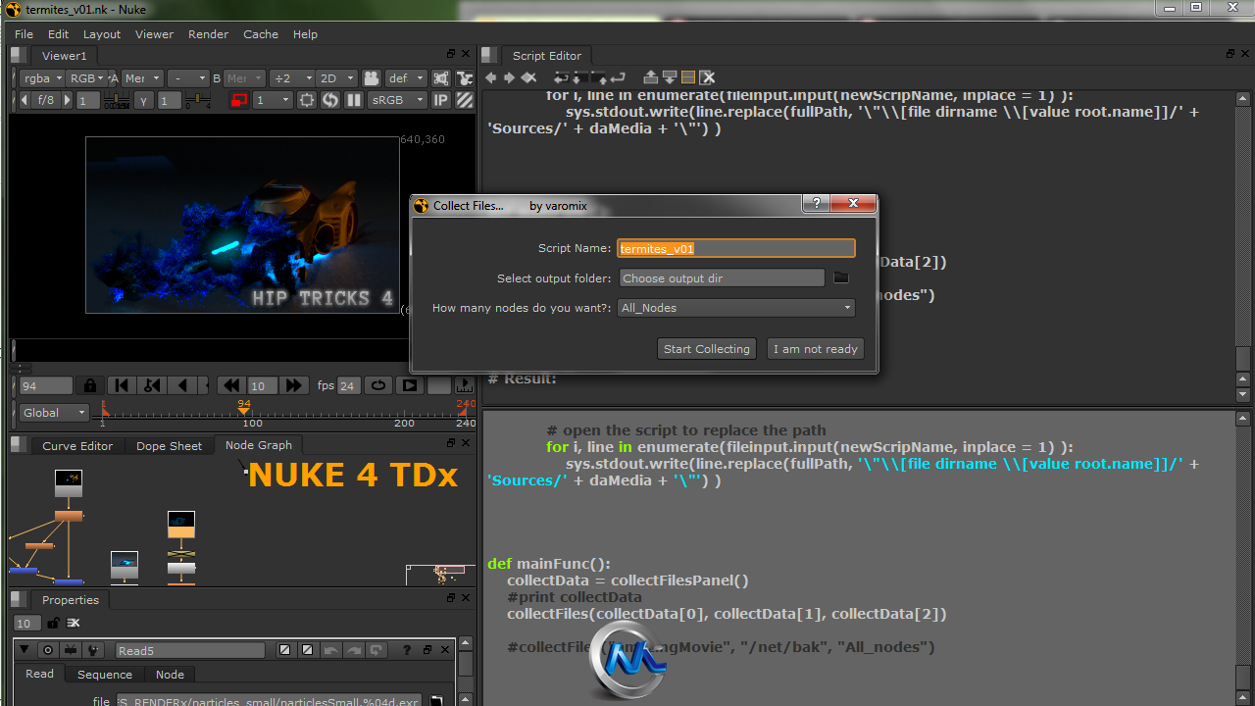Click the gamma toggle button in viewer

pos(144,100)
